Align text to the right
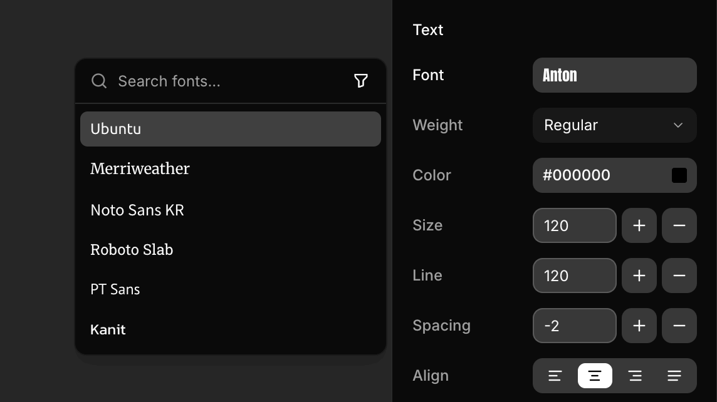The width and height of the screenshot is (717, 402). [635, 376]
